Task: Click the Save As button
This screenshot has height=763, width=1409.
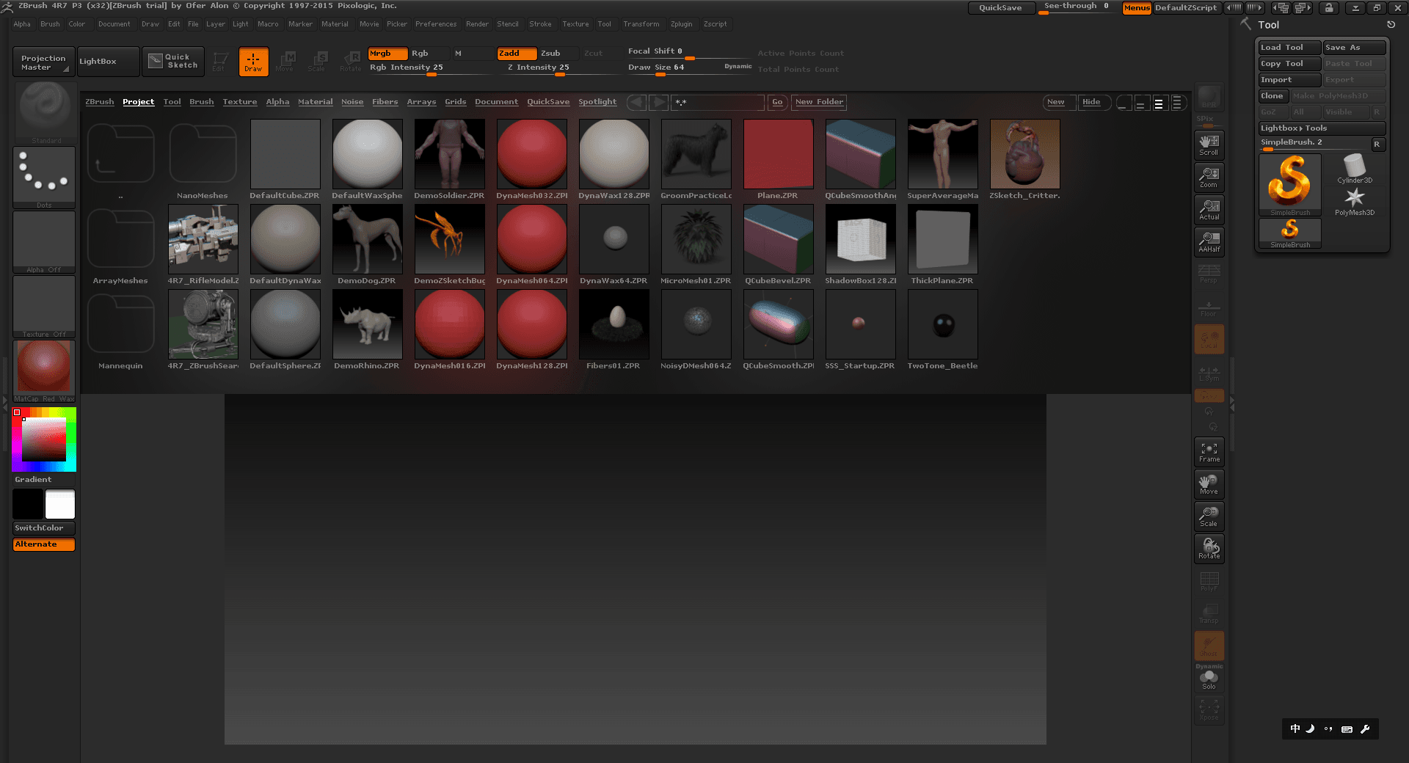Action: [x=1354, y=48]
